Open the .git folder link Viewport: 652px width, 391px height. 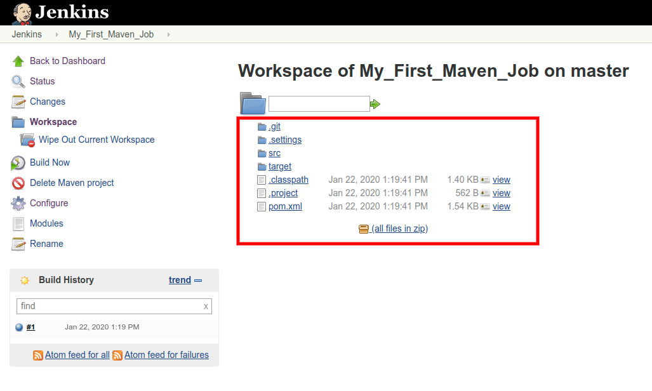pyautogui.click(x=274, y=127)
